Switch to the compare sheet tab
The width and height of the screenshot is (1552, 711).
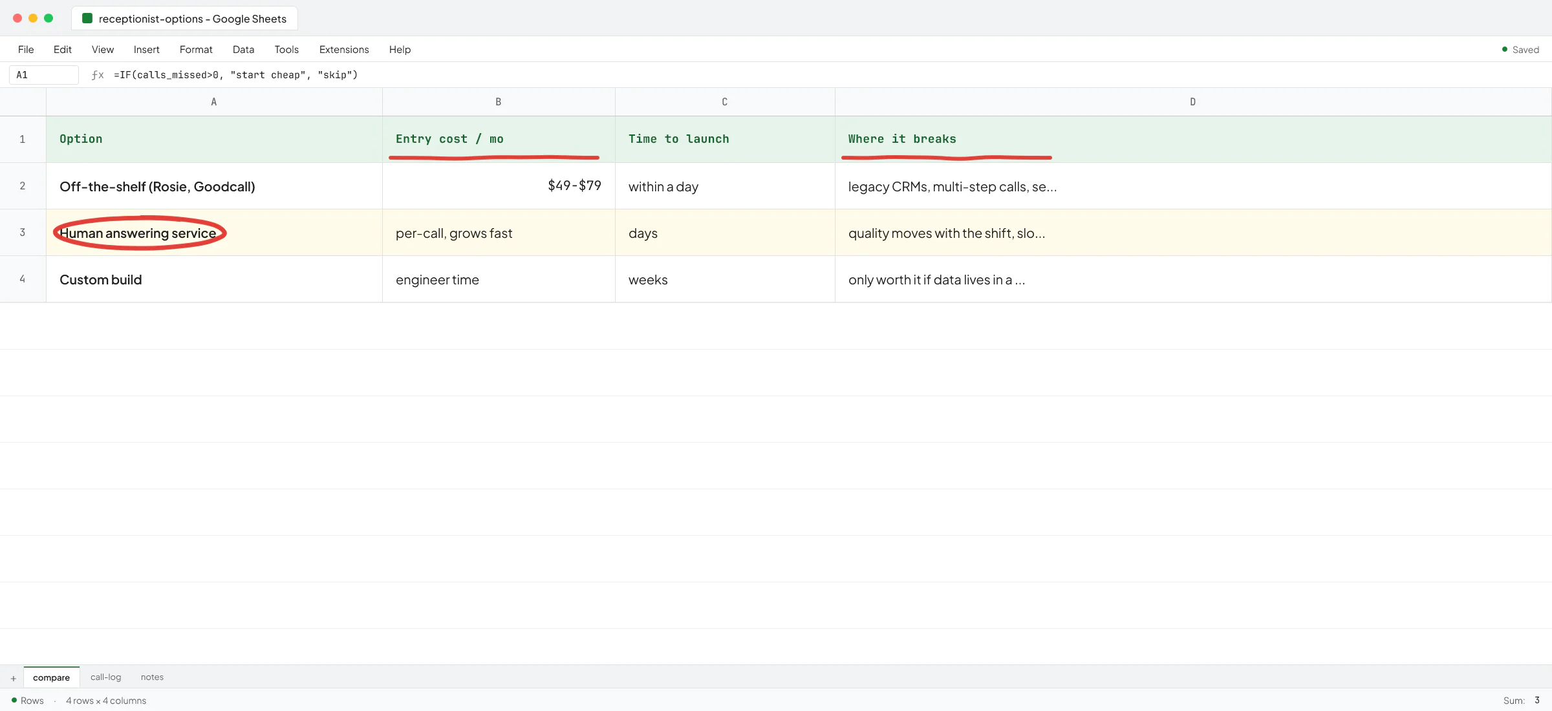click(x=52, y=677)
